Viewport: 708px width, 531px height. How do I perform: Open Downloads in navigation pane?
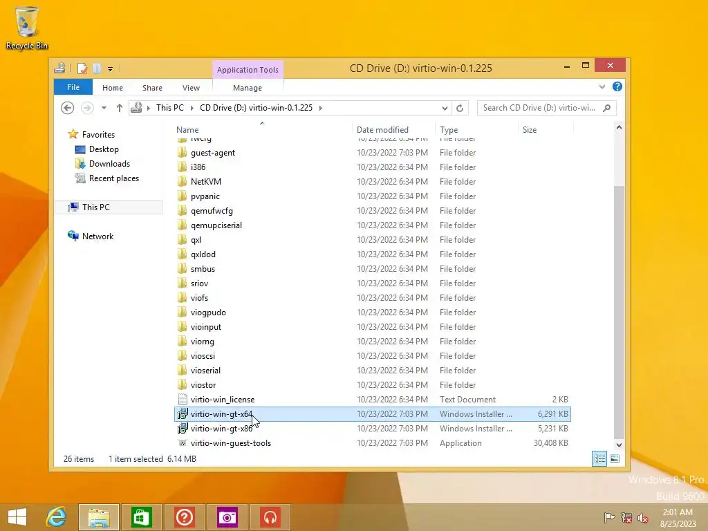click(109, 163)
